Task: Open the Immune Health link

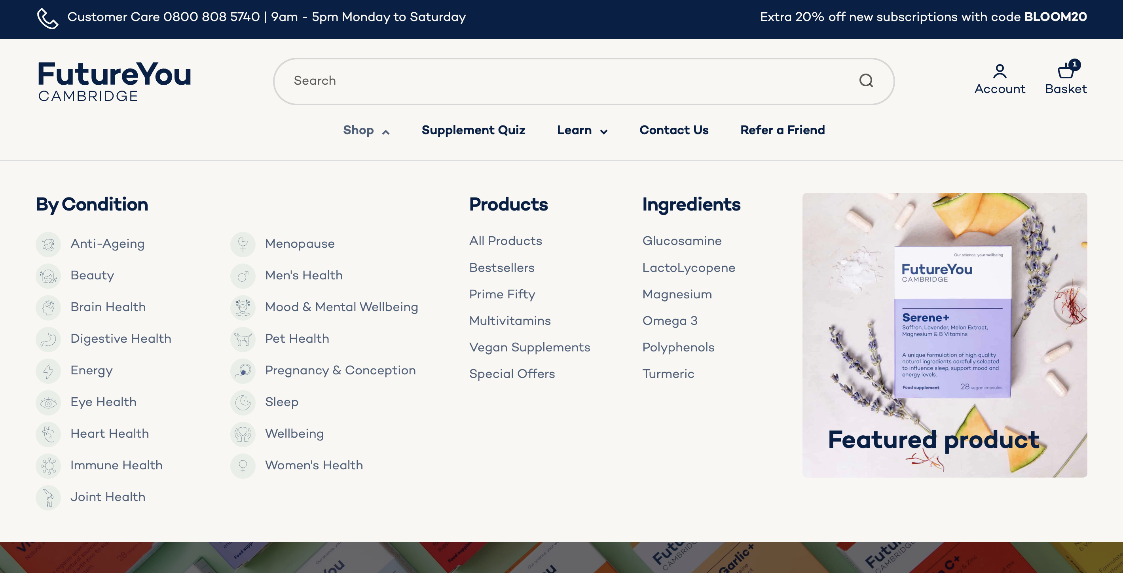Action: (116, 465)
